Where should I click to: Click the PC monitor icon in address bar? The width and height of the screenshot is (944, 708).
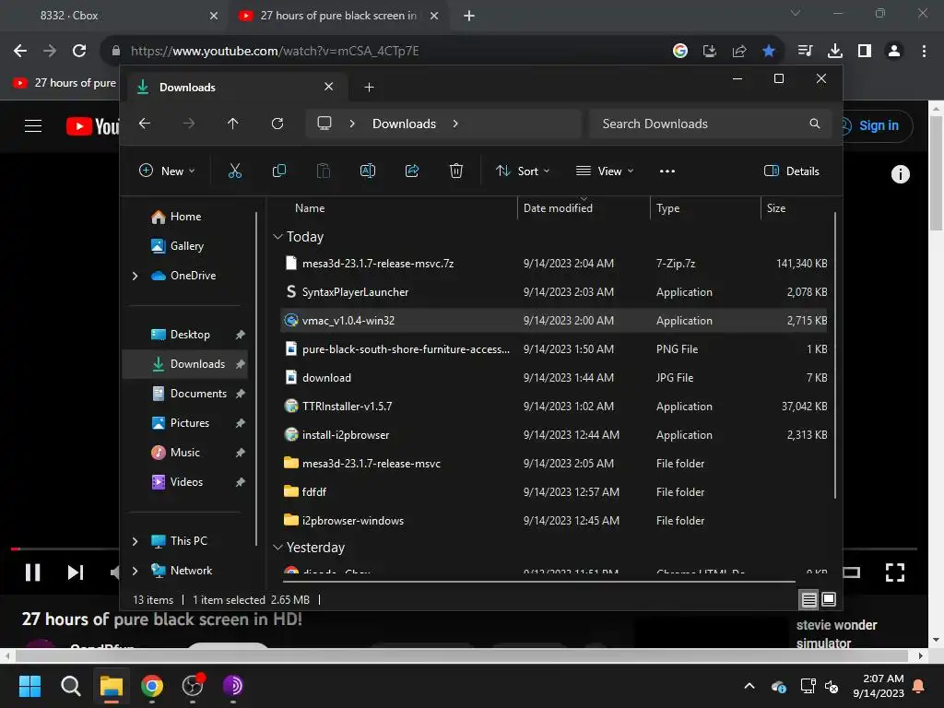[x=324, y=124]
